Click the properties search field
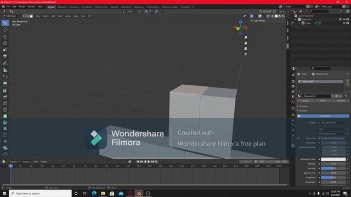The height and width of the screenshot is (197, 351). click(x=321, y=68)
